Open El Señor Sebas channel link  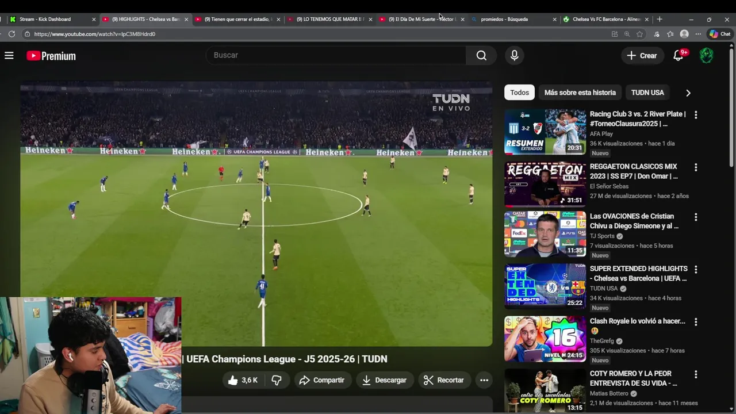[x=609, y=186]
